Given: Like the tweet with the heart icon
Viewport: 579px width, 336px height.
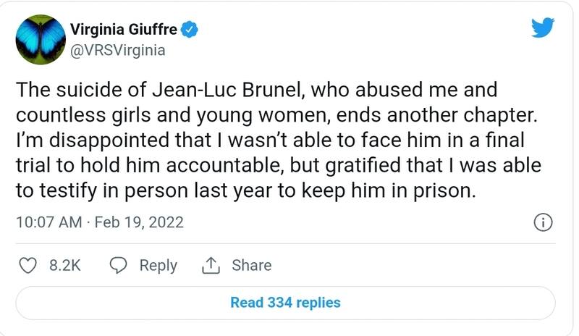Looking at the screenshot, I should click(28, 266).
